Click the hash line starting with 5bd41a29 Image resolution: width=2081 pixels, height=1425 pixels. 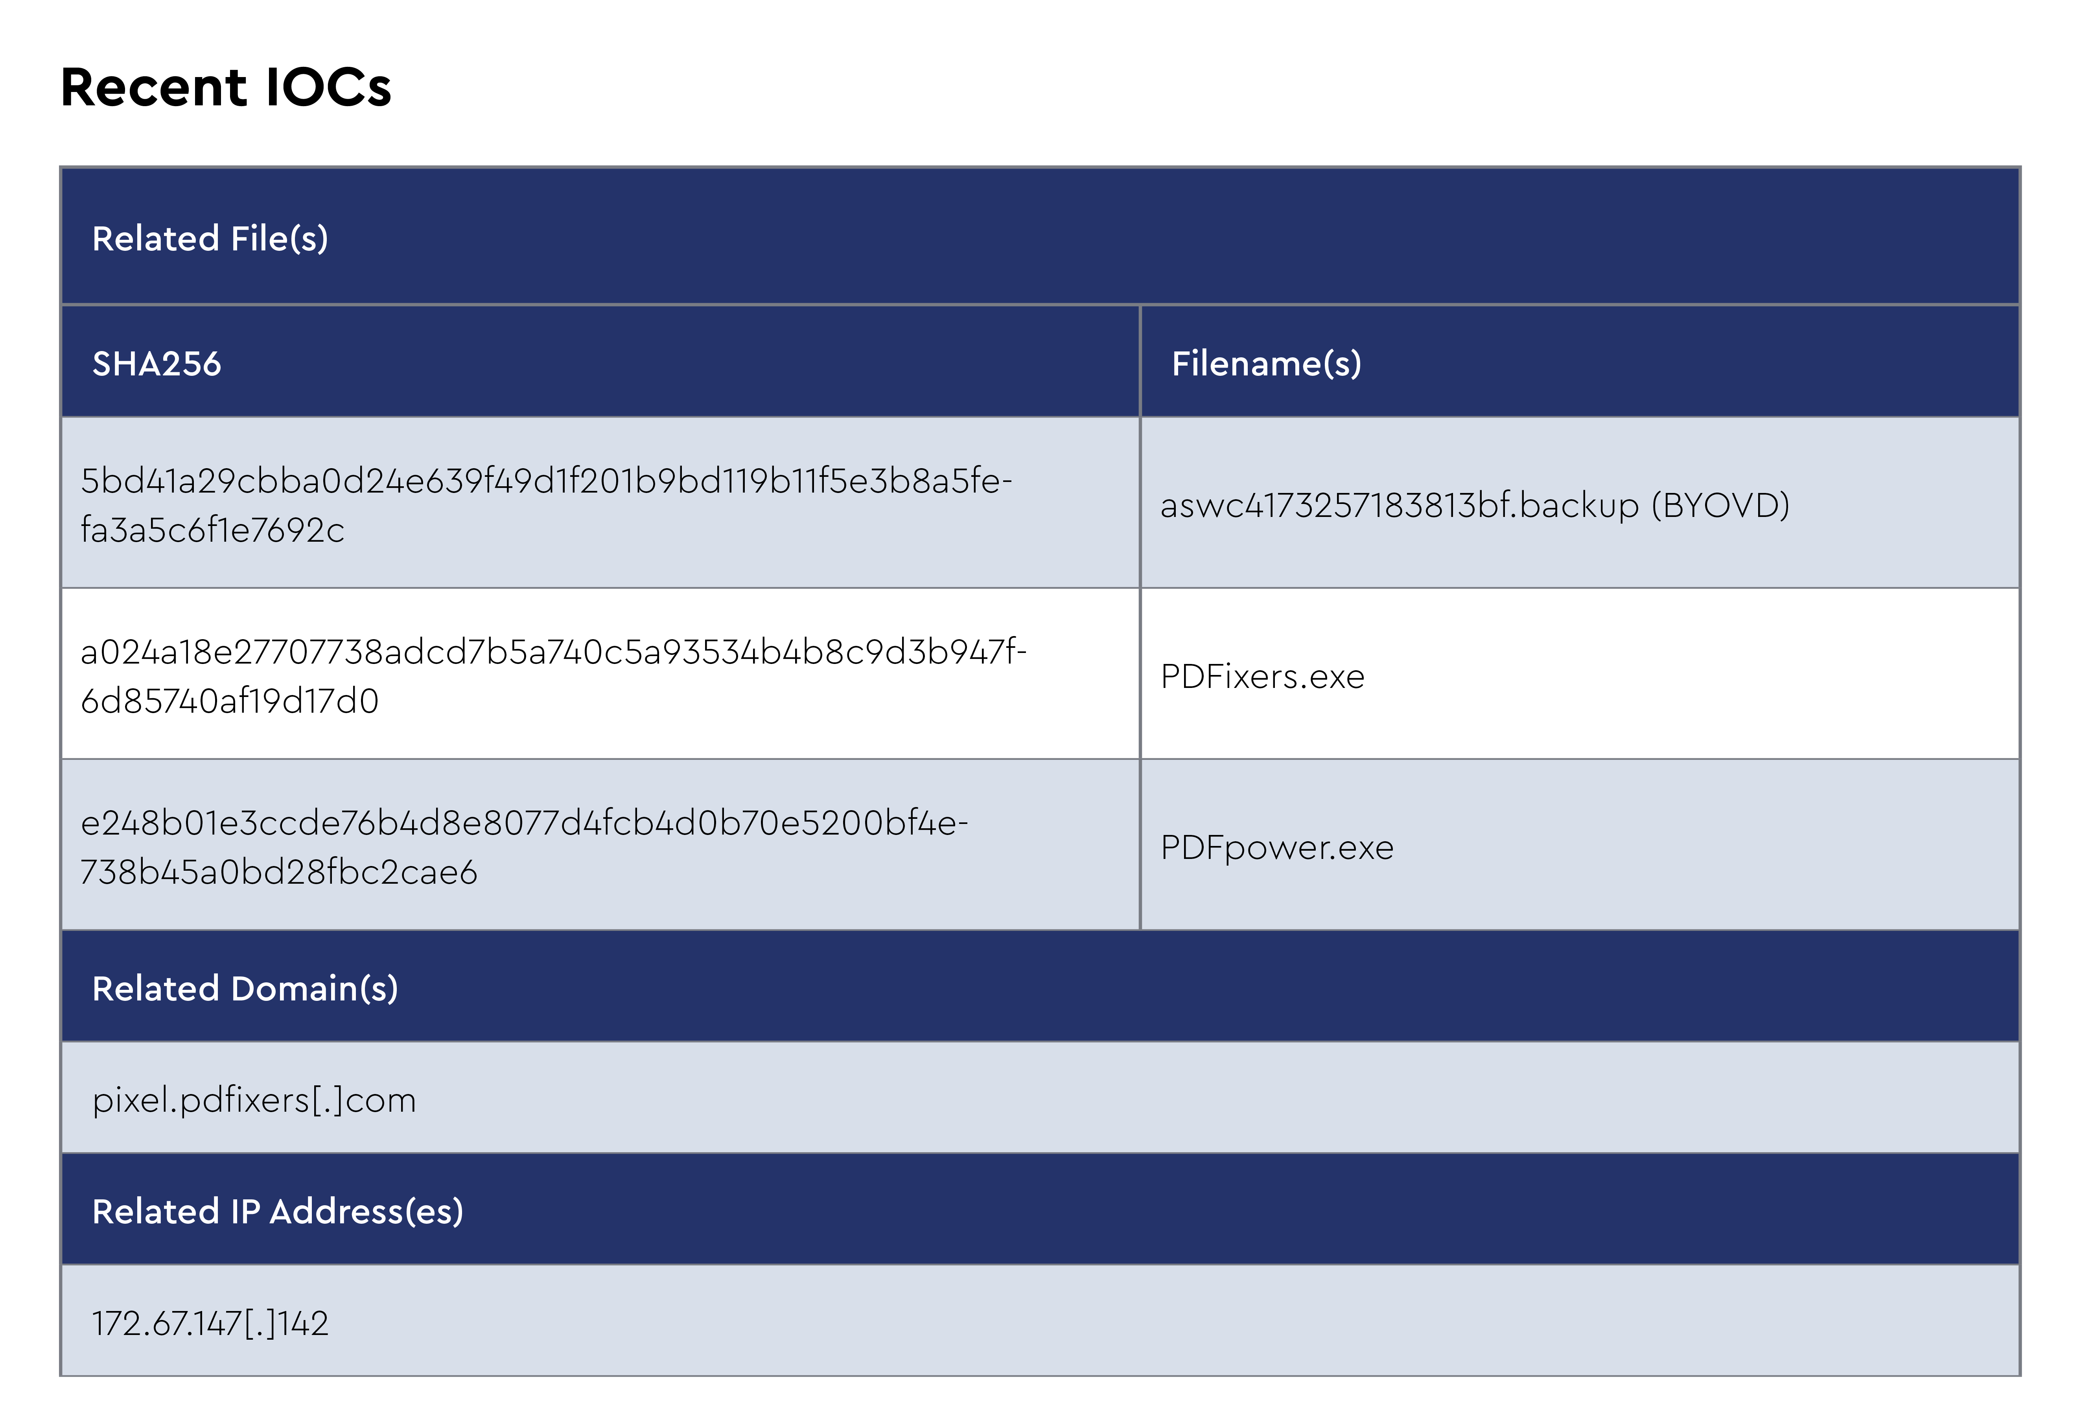click(546, 482)
